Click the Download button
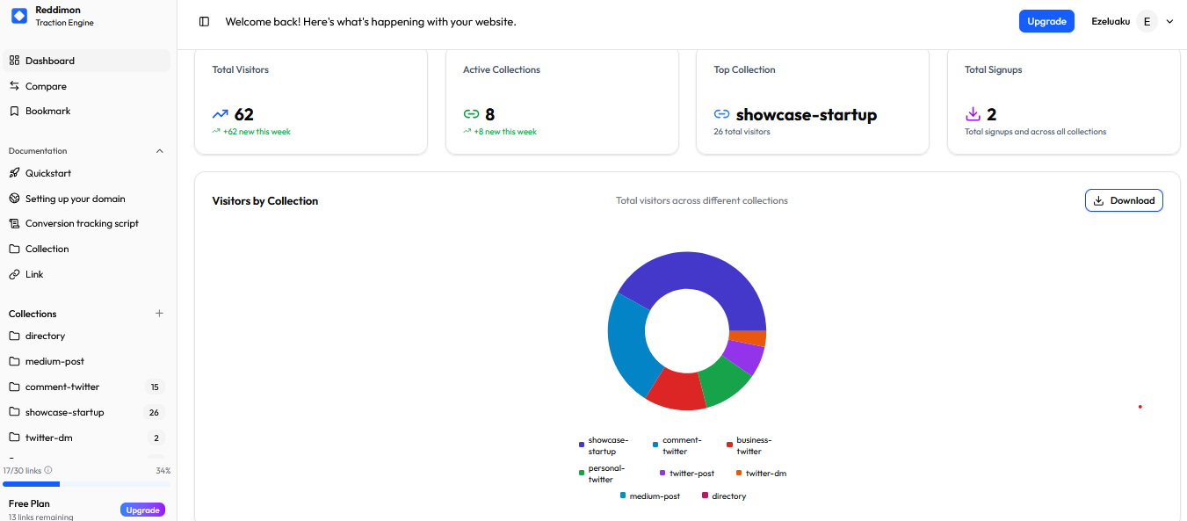The width and height of the screenshot is (1187, 521). (1124, 200)
